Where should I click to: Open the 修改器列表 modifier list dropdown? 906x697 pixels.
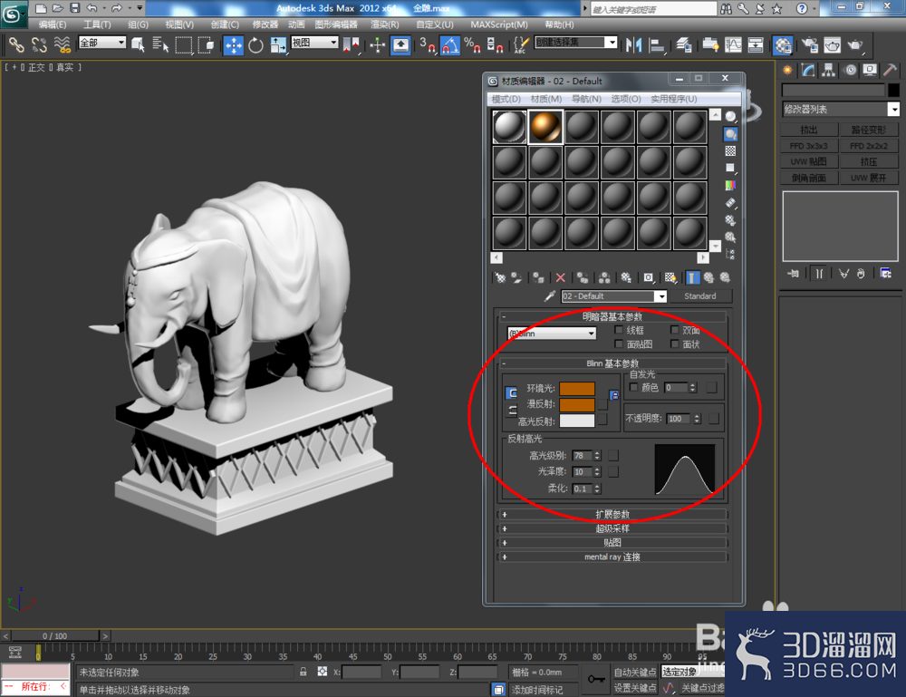pos(840,109)
